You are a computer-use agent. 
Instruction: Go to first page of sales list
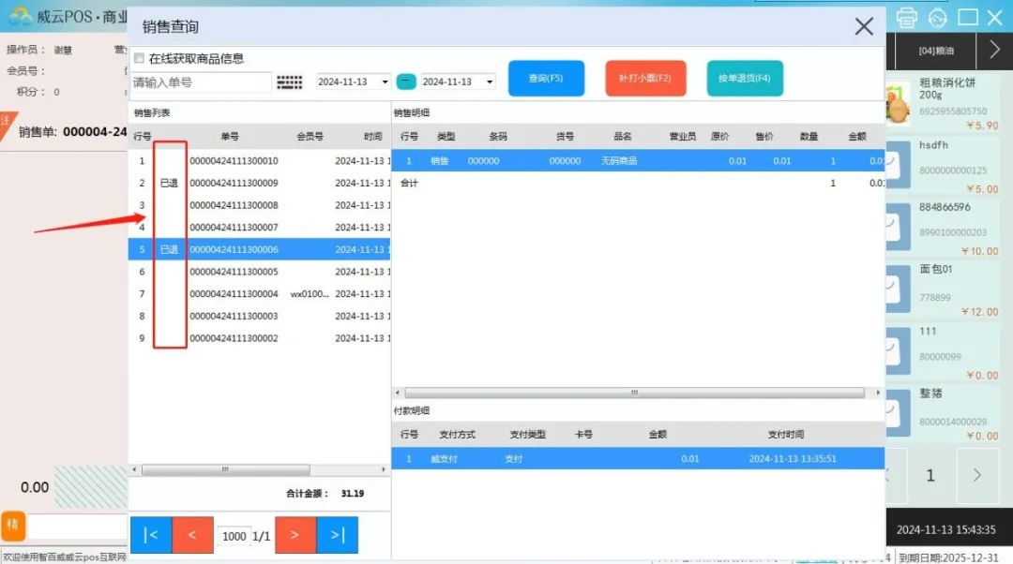coord(151,535)
